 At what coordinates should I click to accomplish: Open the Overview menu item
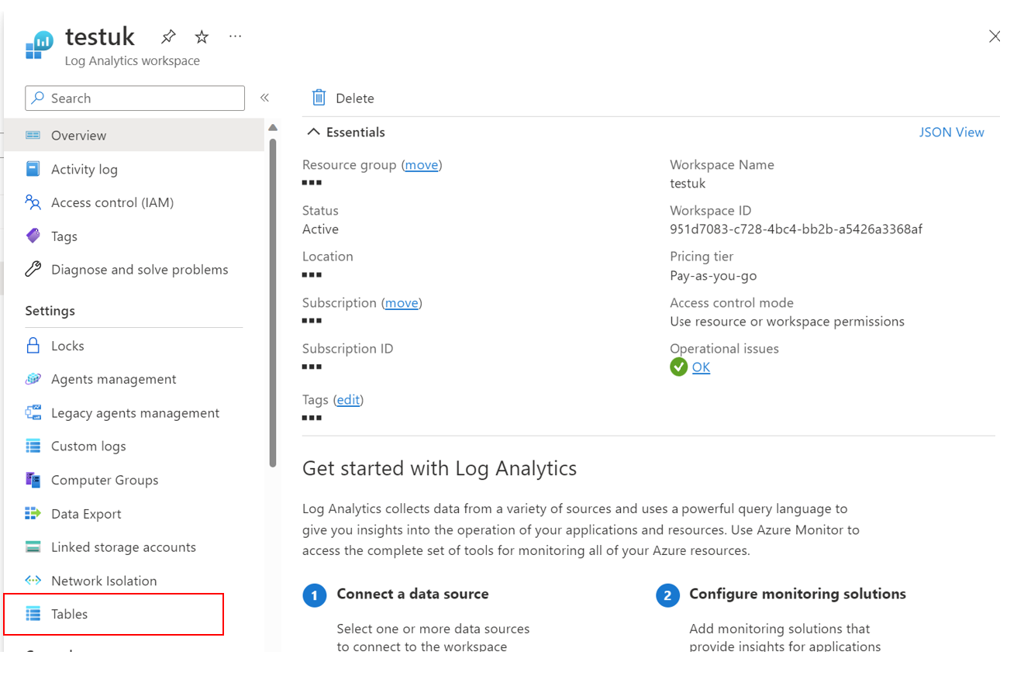click(133, 135)
